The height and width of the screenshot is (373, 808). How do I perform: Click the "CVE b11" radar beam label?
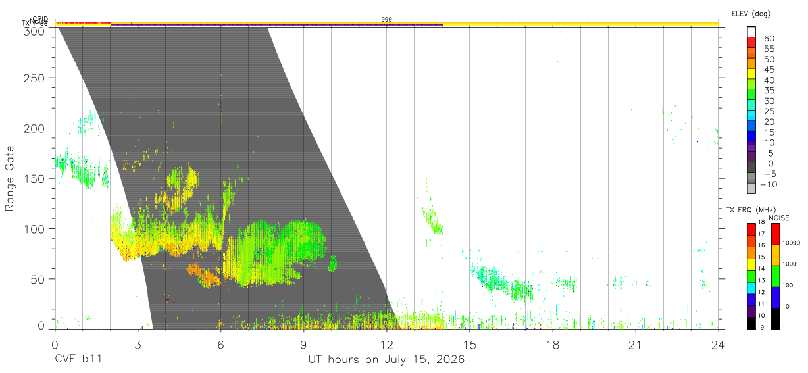point(78,360)
